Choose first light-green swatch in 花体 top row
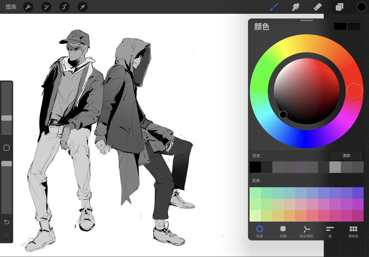The width and height of the screenshot is (369, 257). [255, 193]
